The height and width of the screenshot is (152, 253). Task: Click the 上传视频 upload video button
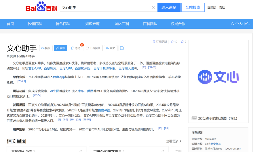[93, 48]
